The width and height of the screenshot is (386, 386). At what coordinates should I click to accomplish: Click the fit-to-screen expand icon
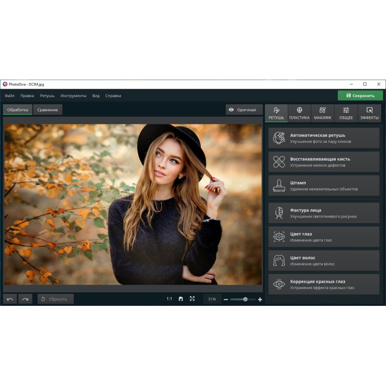point(192,299)
